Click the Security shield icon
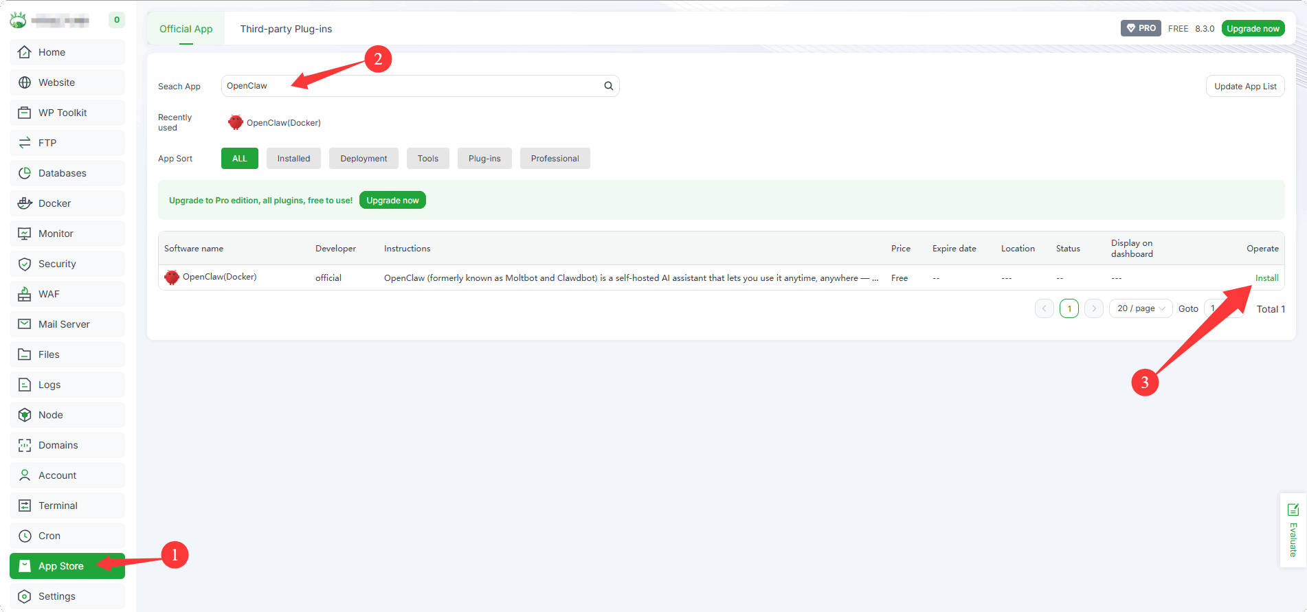This screenshot has height=612, width=1307. (25, 264)
